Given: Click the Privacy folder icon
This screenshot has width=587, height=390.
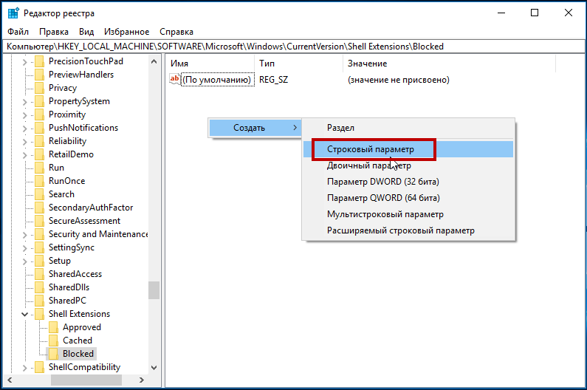Looking at the screenshot, I should (39, 88).
